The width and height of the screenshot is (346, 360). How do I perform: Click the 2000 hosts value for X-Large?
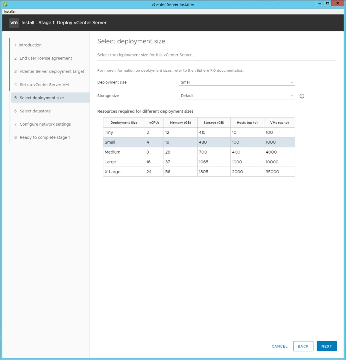[237, 172]
